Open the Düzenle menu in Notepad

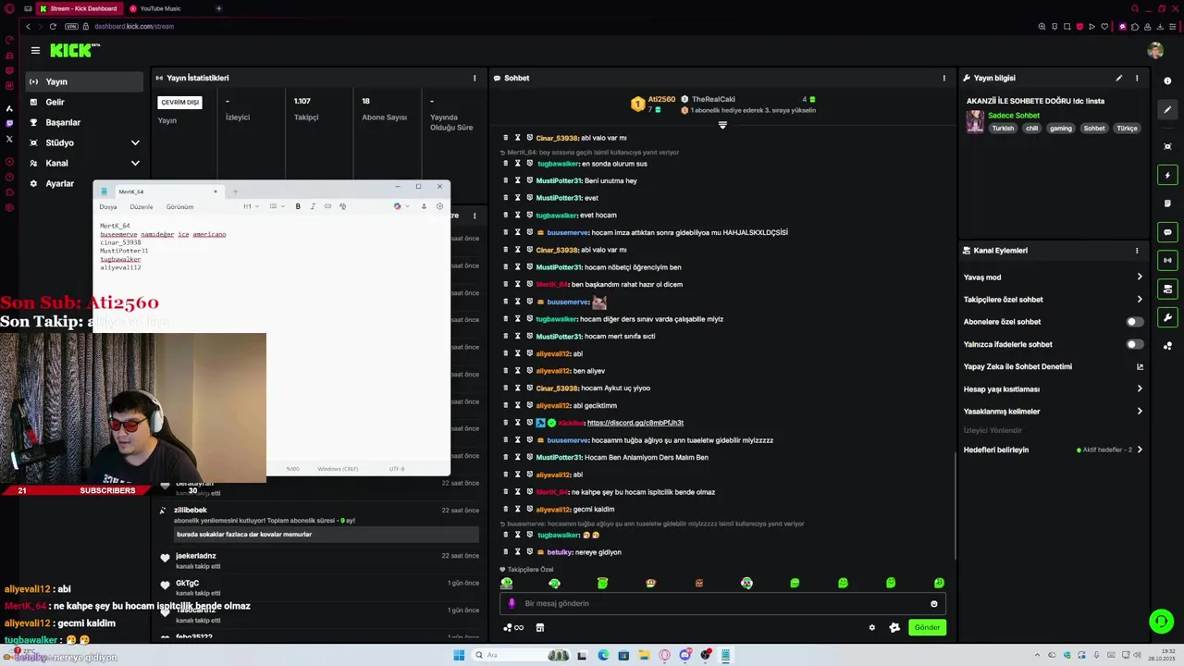142,207
